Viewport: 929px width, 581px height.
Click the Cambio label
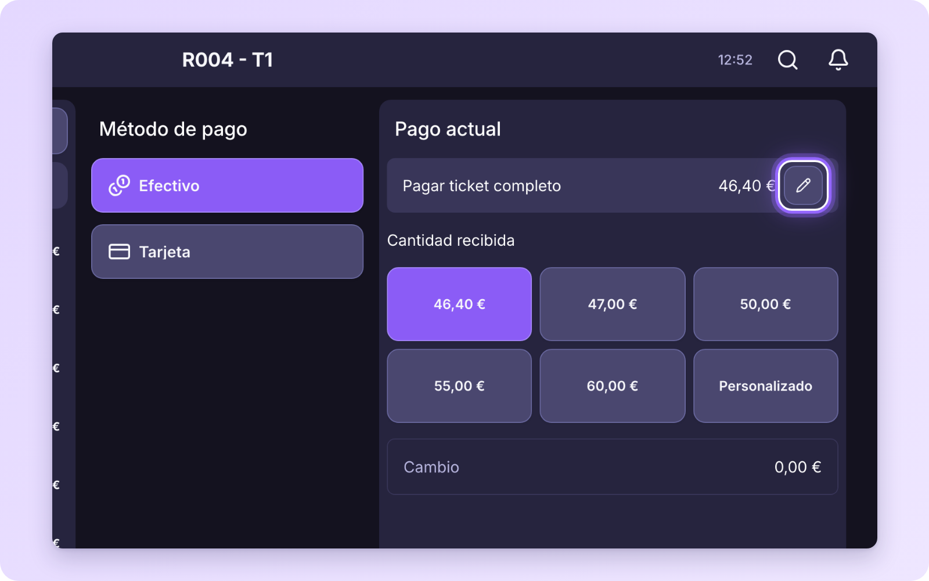point(431,467)
